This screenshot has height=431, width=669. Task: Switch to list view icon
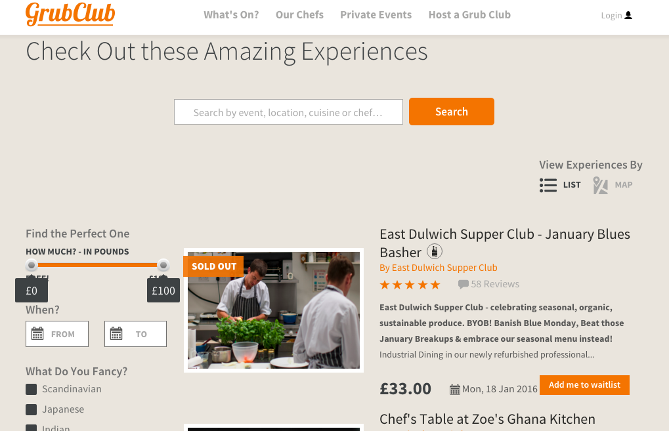click(548, 185)
